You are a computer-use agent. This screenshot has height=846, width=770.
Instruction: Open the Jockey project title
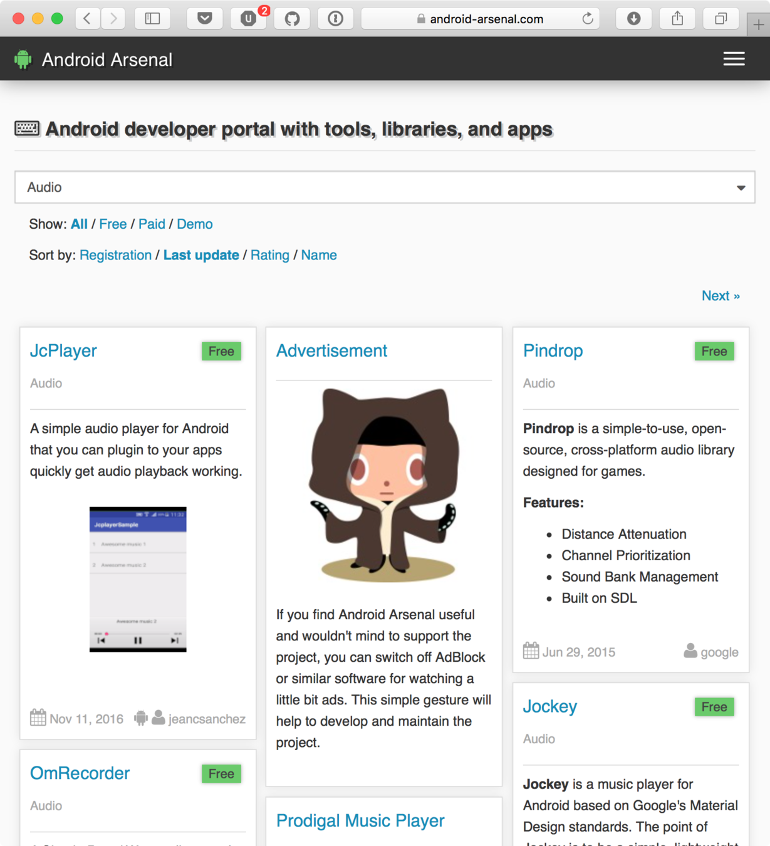(x=549, y=706)
